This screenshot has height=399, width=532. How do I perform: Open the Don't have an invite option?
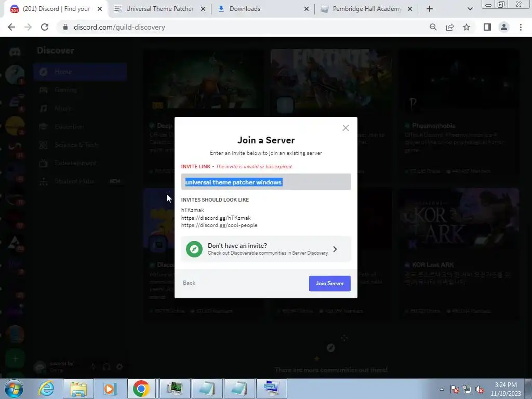pos(266,249)
